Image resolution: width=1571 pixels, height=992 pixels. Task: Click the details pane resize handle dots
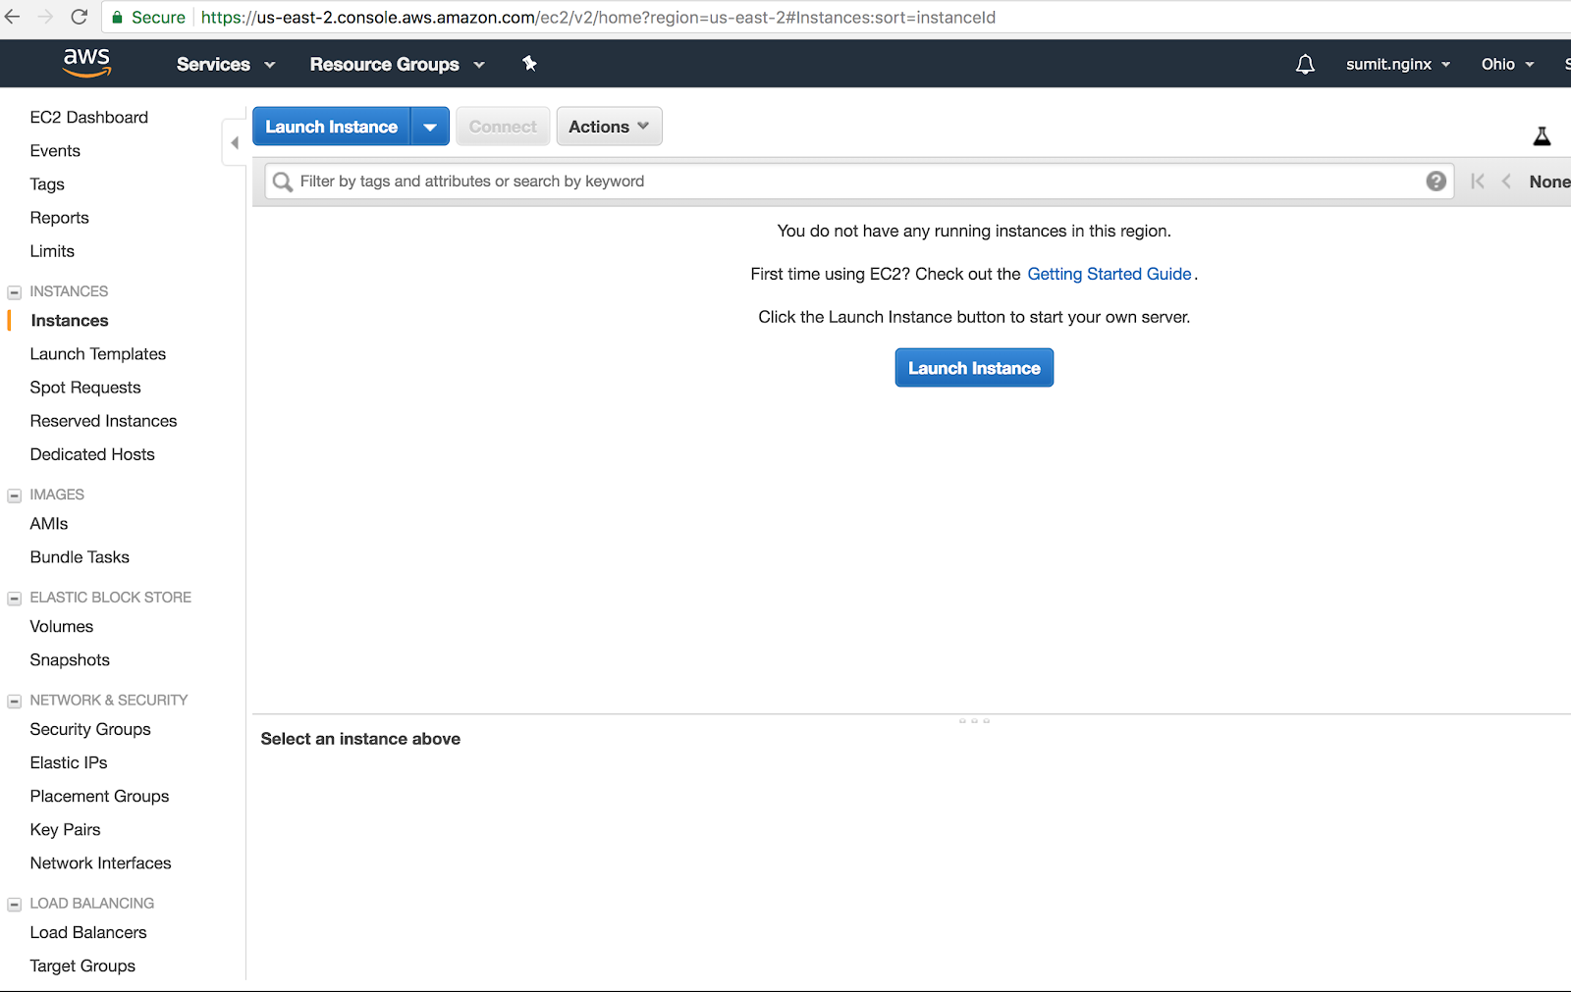click(974, 721)
